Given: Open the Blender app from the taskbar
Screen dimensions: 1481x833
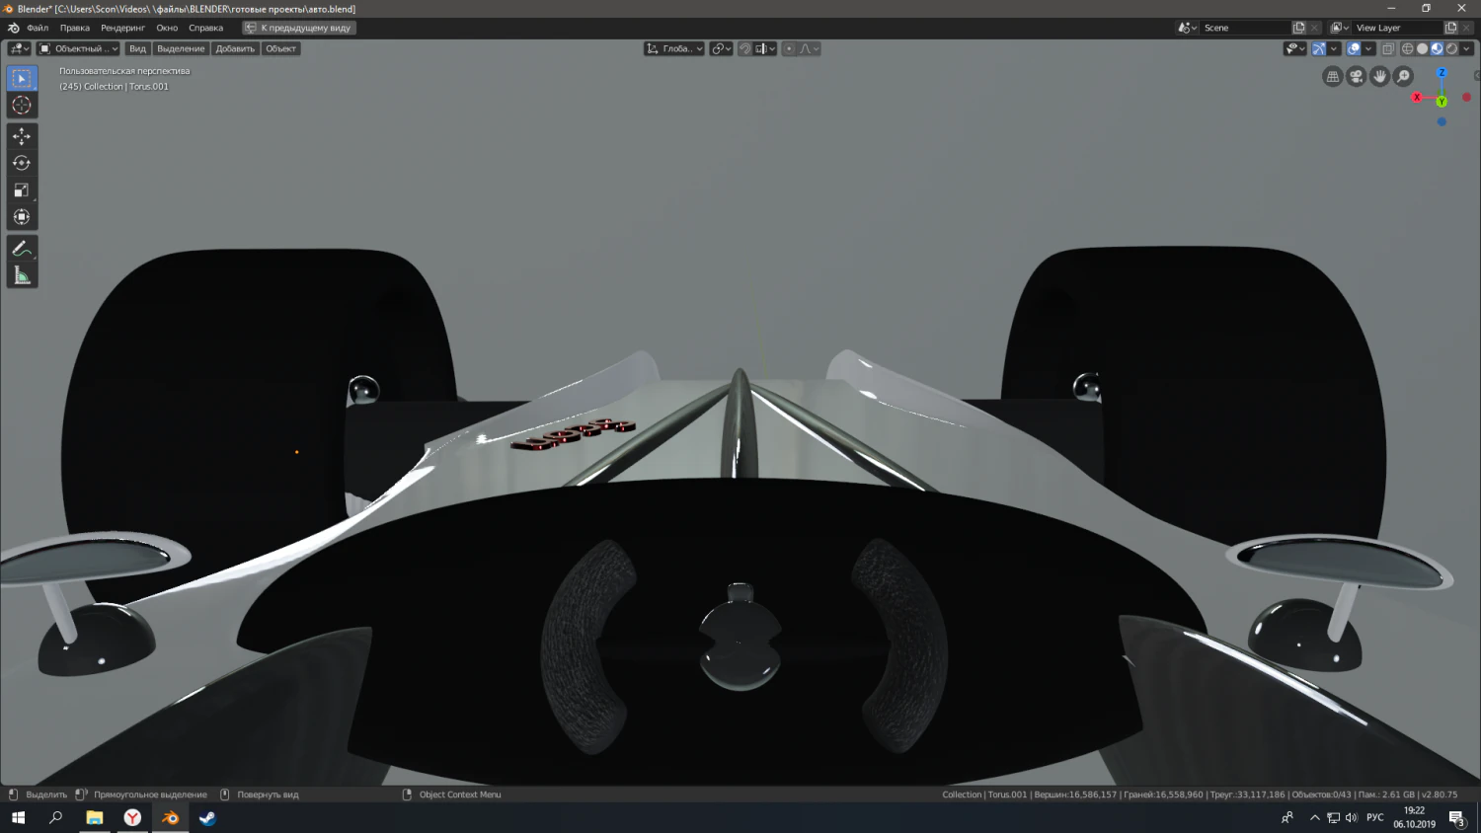Looking at the screenshot, I should (x=169, y=818).
